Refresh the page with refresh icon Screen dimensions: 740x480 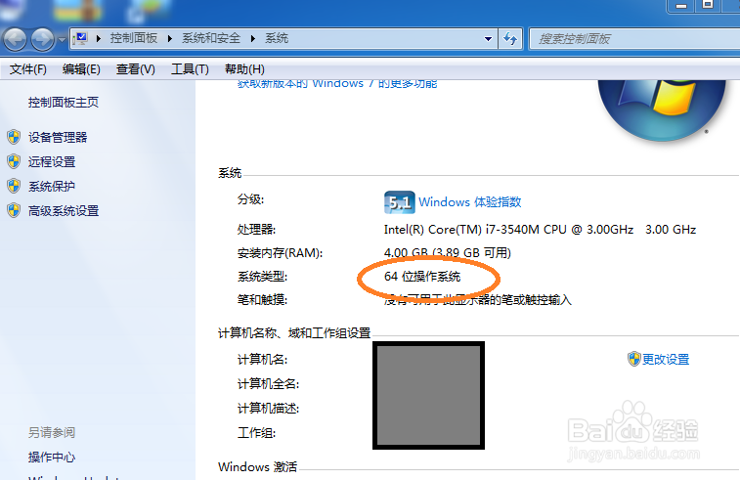click(x=510, y=39)
